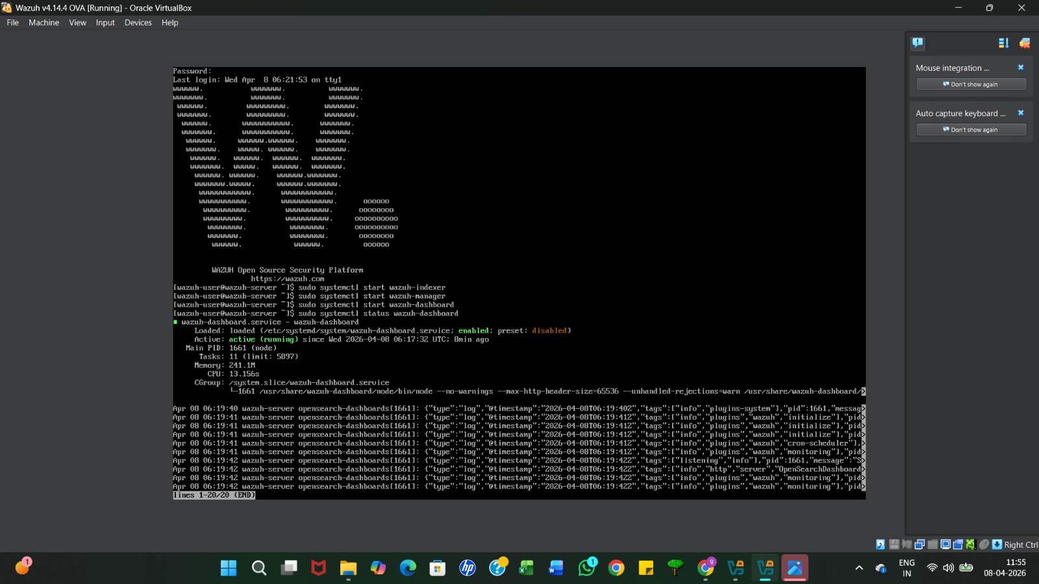Open the Photos app taskbar icon
The height and width of the screenshot is (584, 1039).
(795, 568)
